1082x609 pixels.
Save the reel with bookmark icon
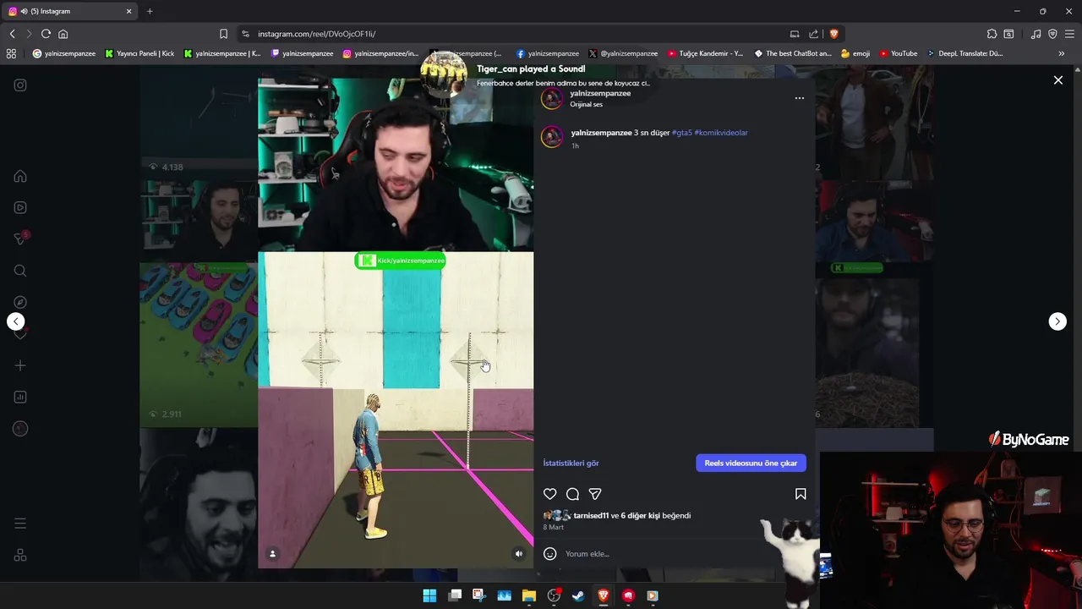coord(801,494)
